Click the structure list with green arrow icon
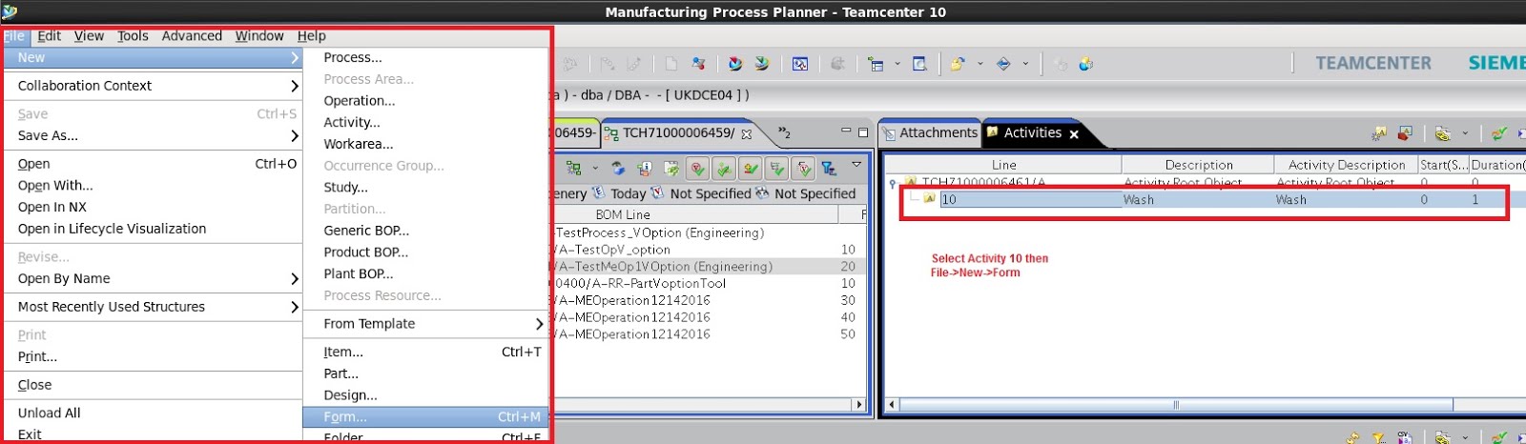This screenshot has width=1526, height=444. [x=876, y=64]
